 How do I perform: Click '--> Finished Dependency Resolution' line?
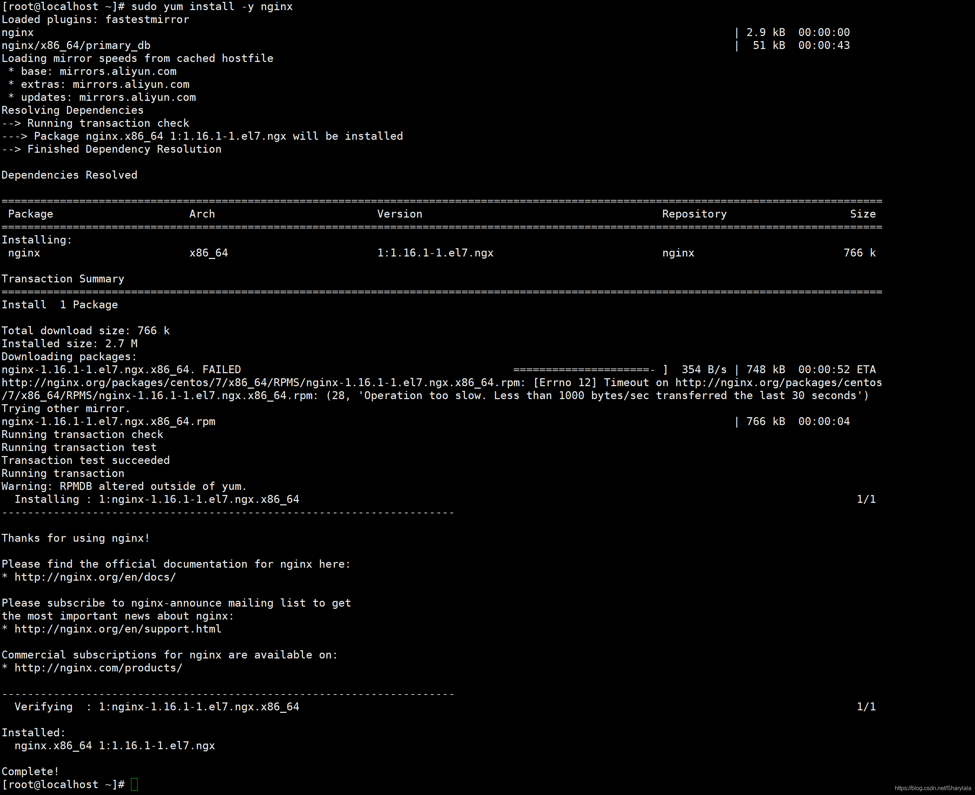click(x=111, y=149)
